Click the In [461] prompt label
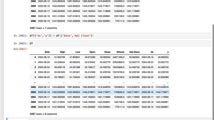214x120 pixels. [x=20, y=36]
